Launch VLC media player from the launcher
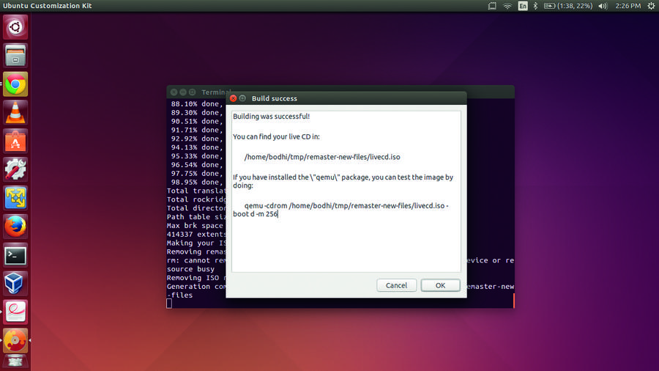The height and width of the screenshot is (371, 659). [x=15, y=113]
